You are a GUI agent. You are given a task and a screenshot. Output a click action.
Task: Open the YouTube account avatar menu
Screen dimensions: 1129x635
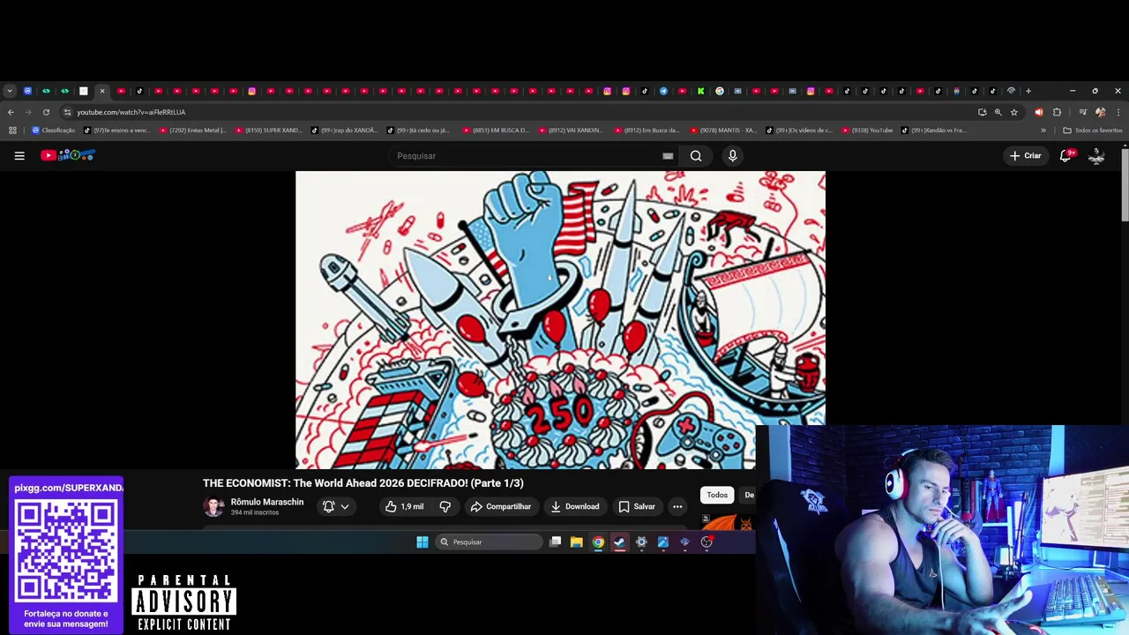[1096, 155]
